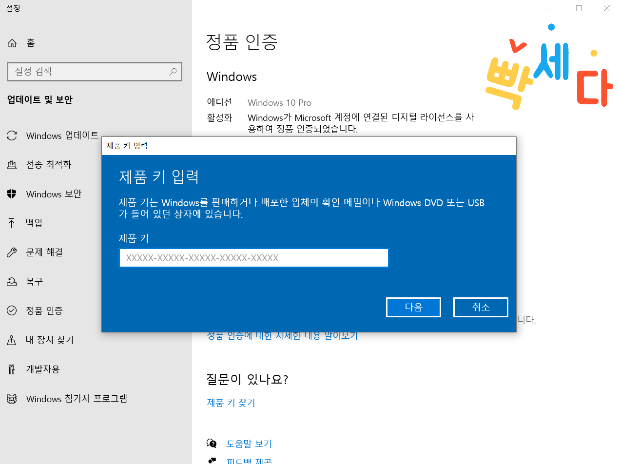
Task: Click the Windows 업데이트 sync arrows icon
Action: click(x=12, y=135)
